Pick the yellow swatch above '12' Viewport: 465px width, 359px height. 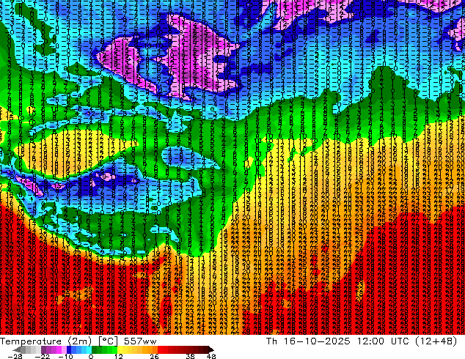pyautogui.click(x=120, y=349)
